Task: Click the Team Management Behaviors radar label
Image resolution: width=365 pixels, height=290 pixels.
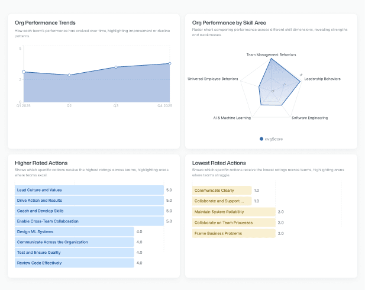Action: [x=271, y=54]
